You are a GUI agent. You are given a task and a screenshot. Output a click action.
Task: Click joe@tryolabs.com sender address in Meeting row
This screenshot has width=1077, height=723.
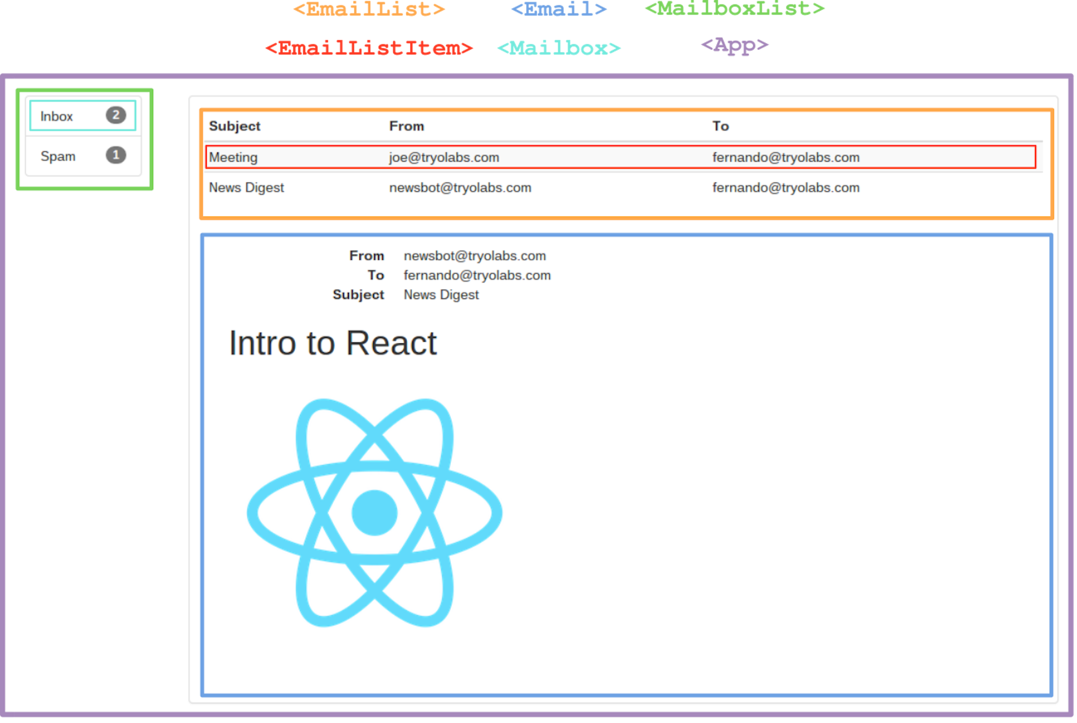tap(444, 157)
